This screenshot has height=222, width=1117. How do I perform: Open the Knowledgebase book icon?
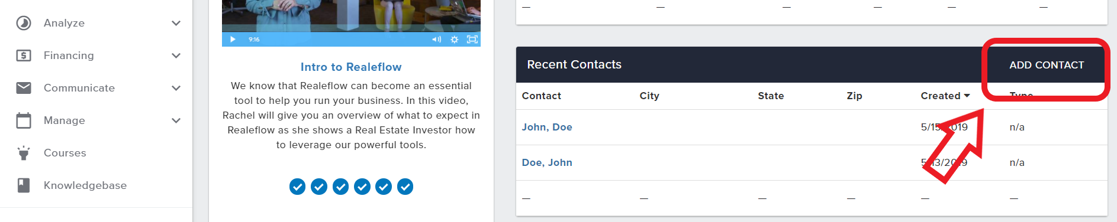24,185
